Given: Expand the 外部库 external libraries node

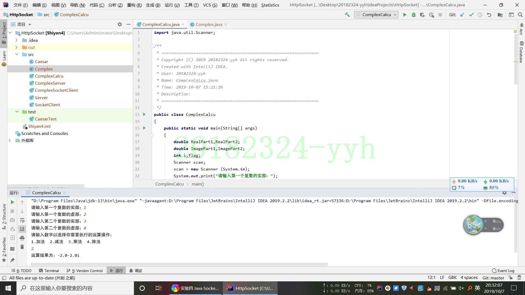Looking at the screenshot, I should click(x=10, y=140).
